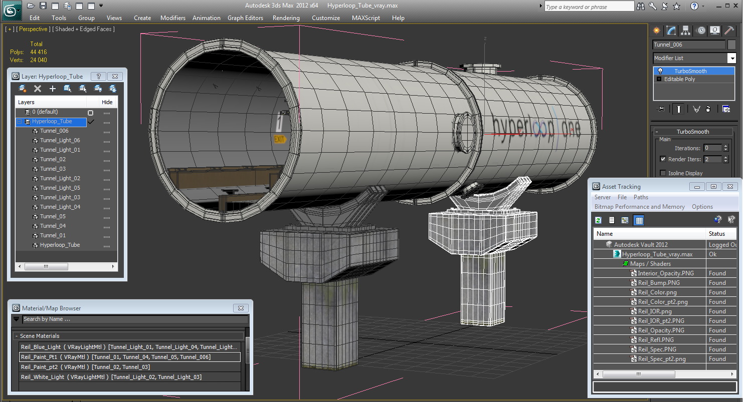Viewport: 743px width, 402px height.
Task: Click the object color swatch next to Tunnel_006
Action: click(x=731, y=45)
